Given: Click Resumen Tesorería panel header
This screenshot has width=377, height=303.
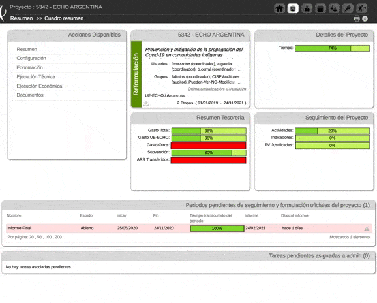Looking at the screenshot, I should (x=190, y=118).
